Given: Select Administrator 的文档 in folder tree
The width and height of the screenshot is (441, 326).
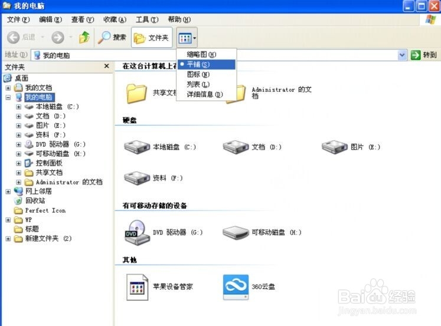Looking at the screenshot, I should (x=69, y=182).
